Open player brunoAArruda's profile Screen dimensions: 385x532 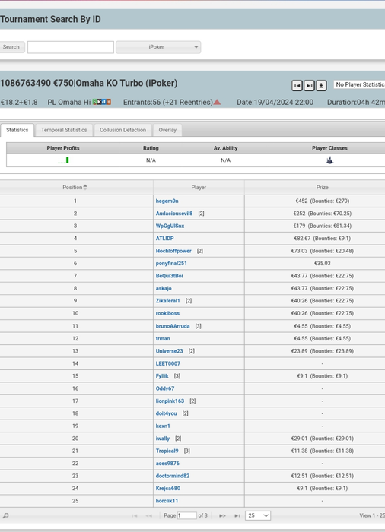pos(173,326)
